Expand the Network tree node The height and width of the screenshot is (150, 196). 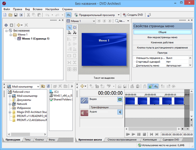pyautogui.click(x=10, y=104)
